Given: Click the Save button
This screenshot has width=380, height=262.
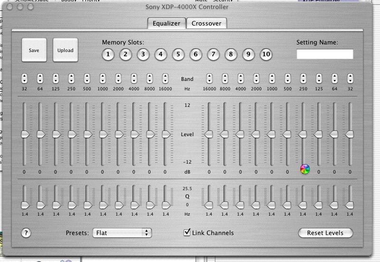Looking at the screenshot, I should coord(34,50).
